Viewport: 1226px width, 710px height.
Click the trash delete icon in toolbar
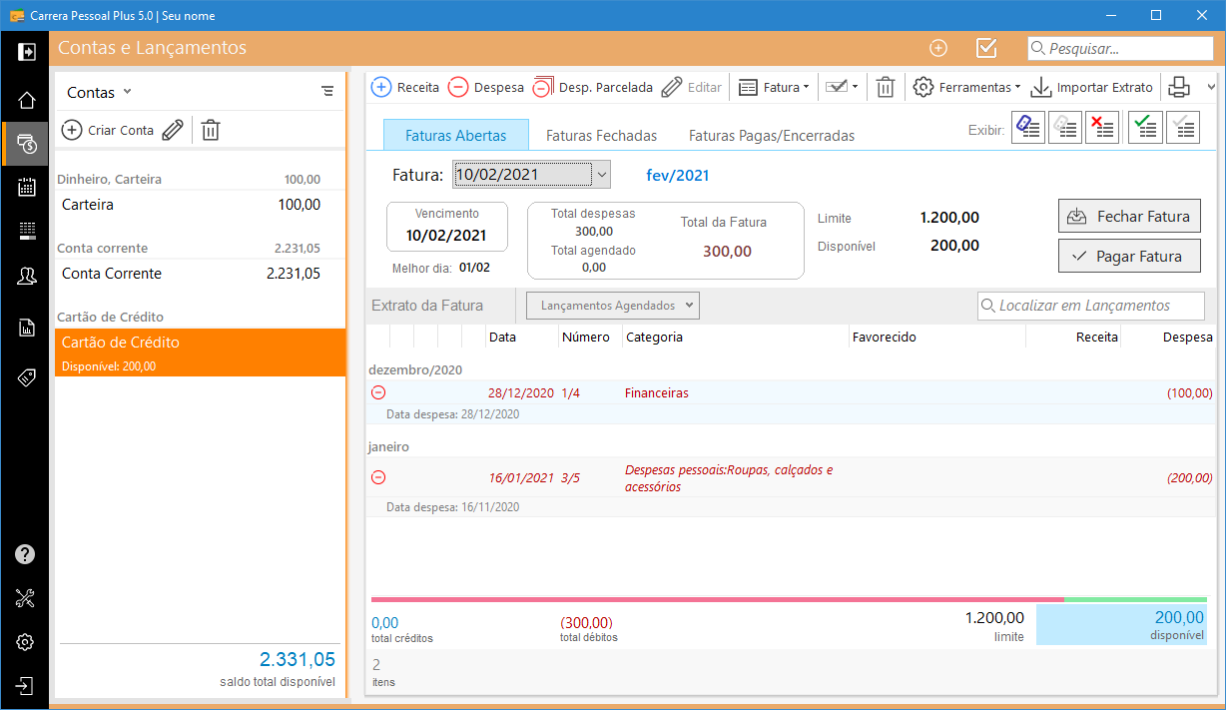(885, 87)
